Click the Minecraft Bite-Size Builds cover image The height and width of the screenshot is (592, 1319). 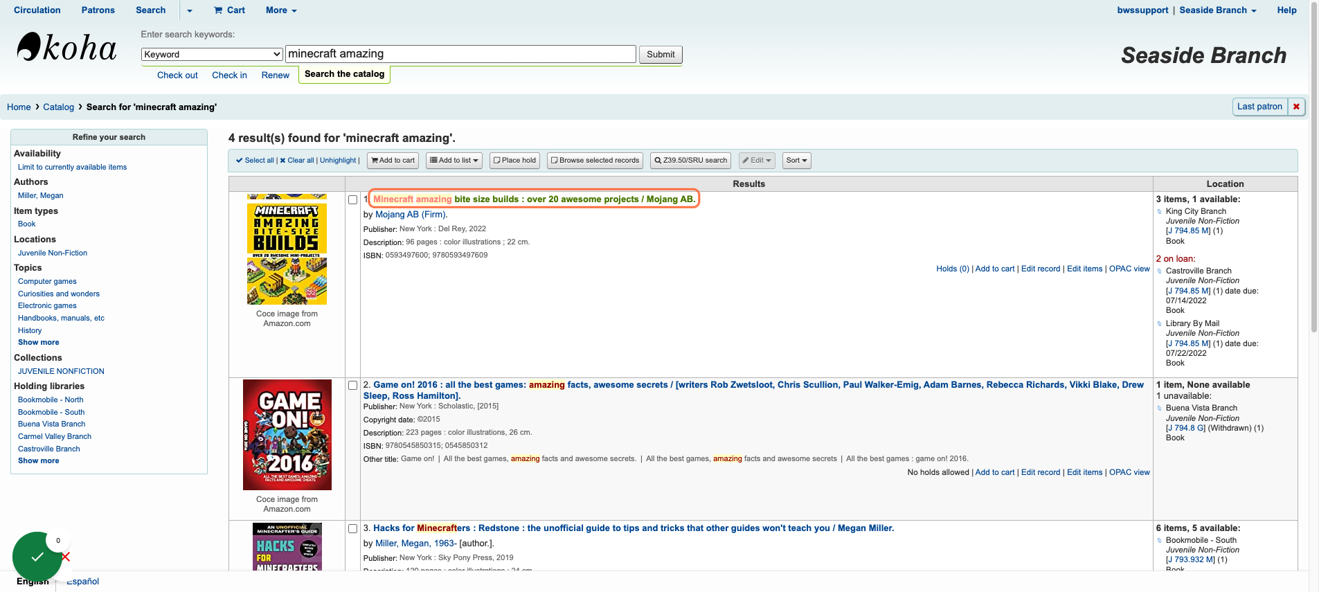tap(287, 249)
